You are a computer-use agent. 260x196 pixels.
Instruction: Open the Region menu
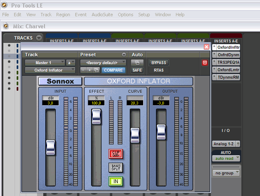[x=63, y=15]
